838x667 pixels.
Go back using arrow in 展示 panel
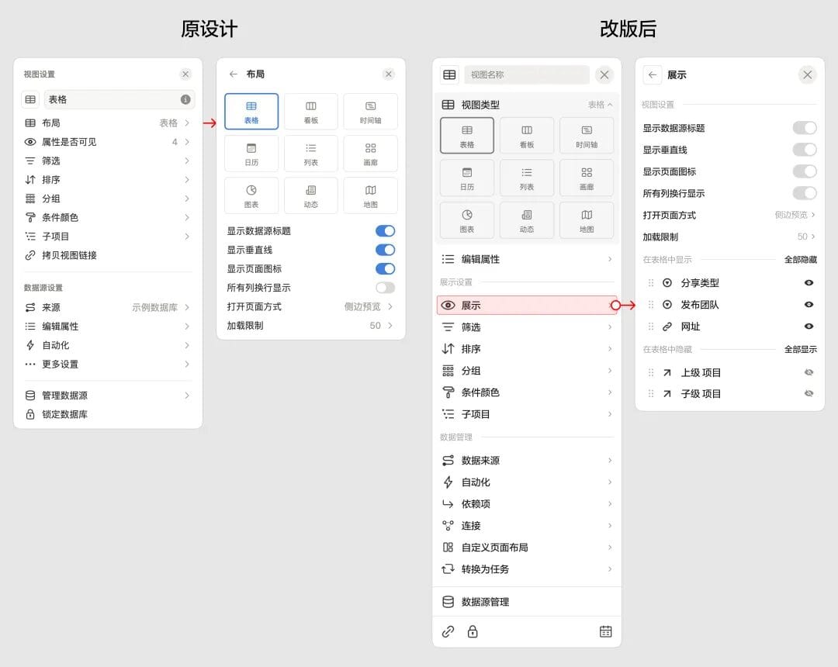(x=653, y=75)
